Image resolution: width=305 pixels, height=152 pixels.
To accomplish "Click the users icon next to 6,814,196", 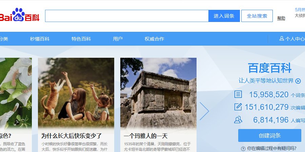I will [x=238, y=120].
